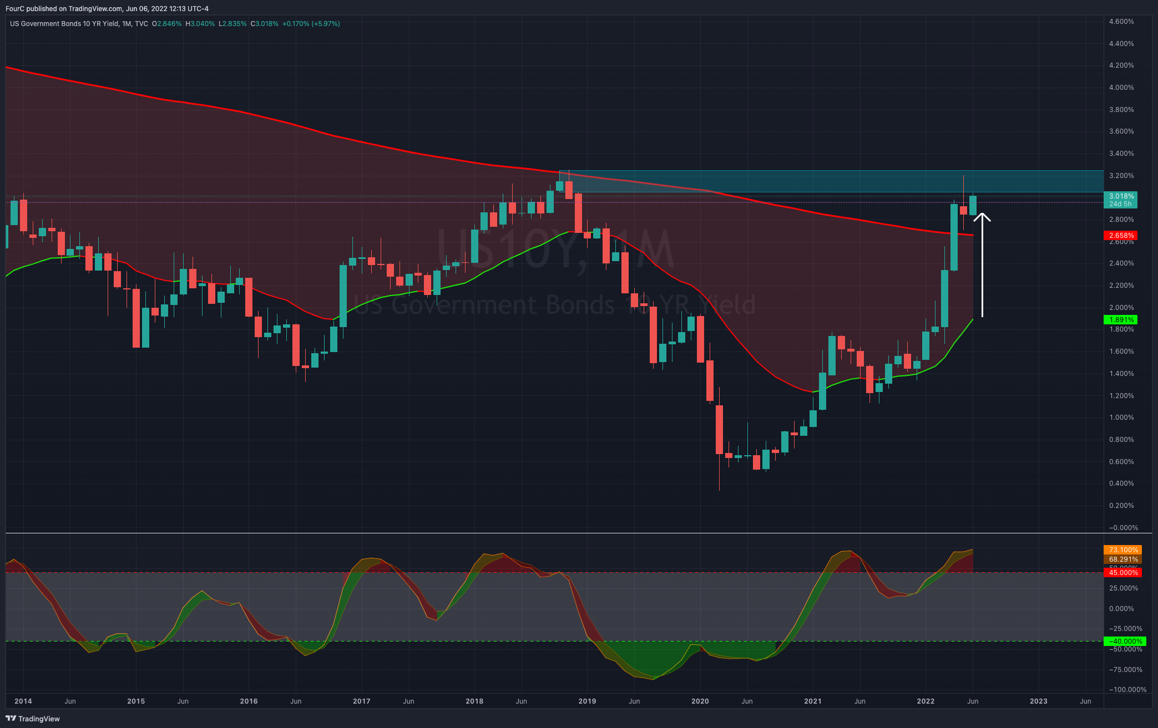Click the 3.800% price axis label

1121,110
